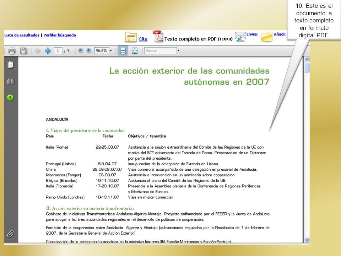Click the Enviar link
Image resolution: width=341 pixels, height=256 pixels.
[252, 34]
